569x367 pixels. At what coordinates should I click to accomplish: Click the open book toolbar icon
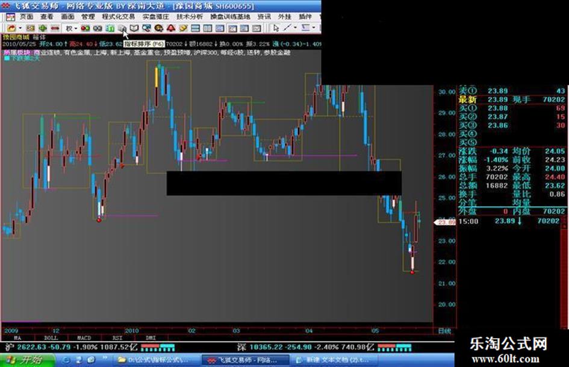click(x=134, y=28)
